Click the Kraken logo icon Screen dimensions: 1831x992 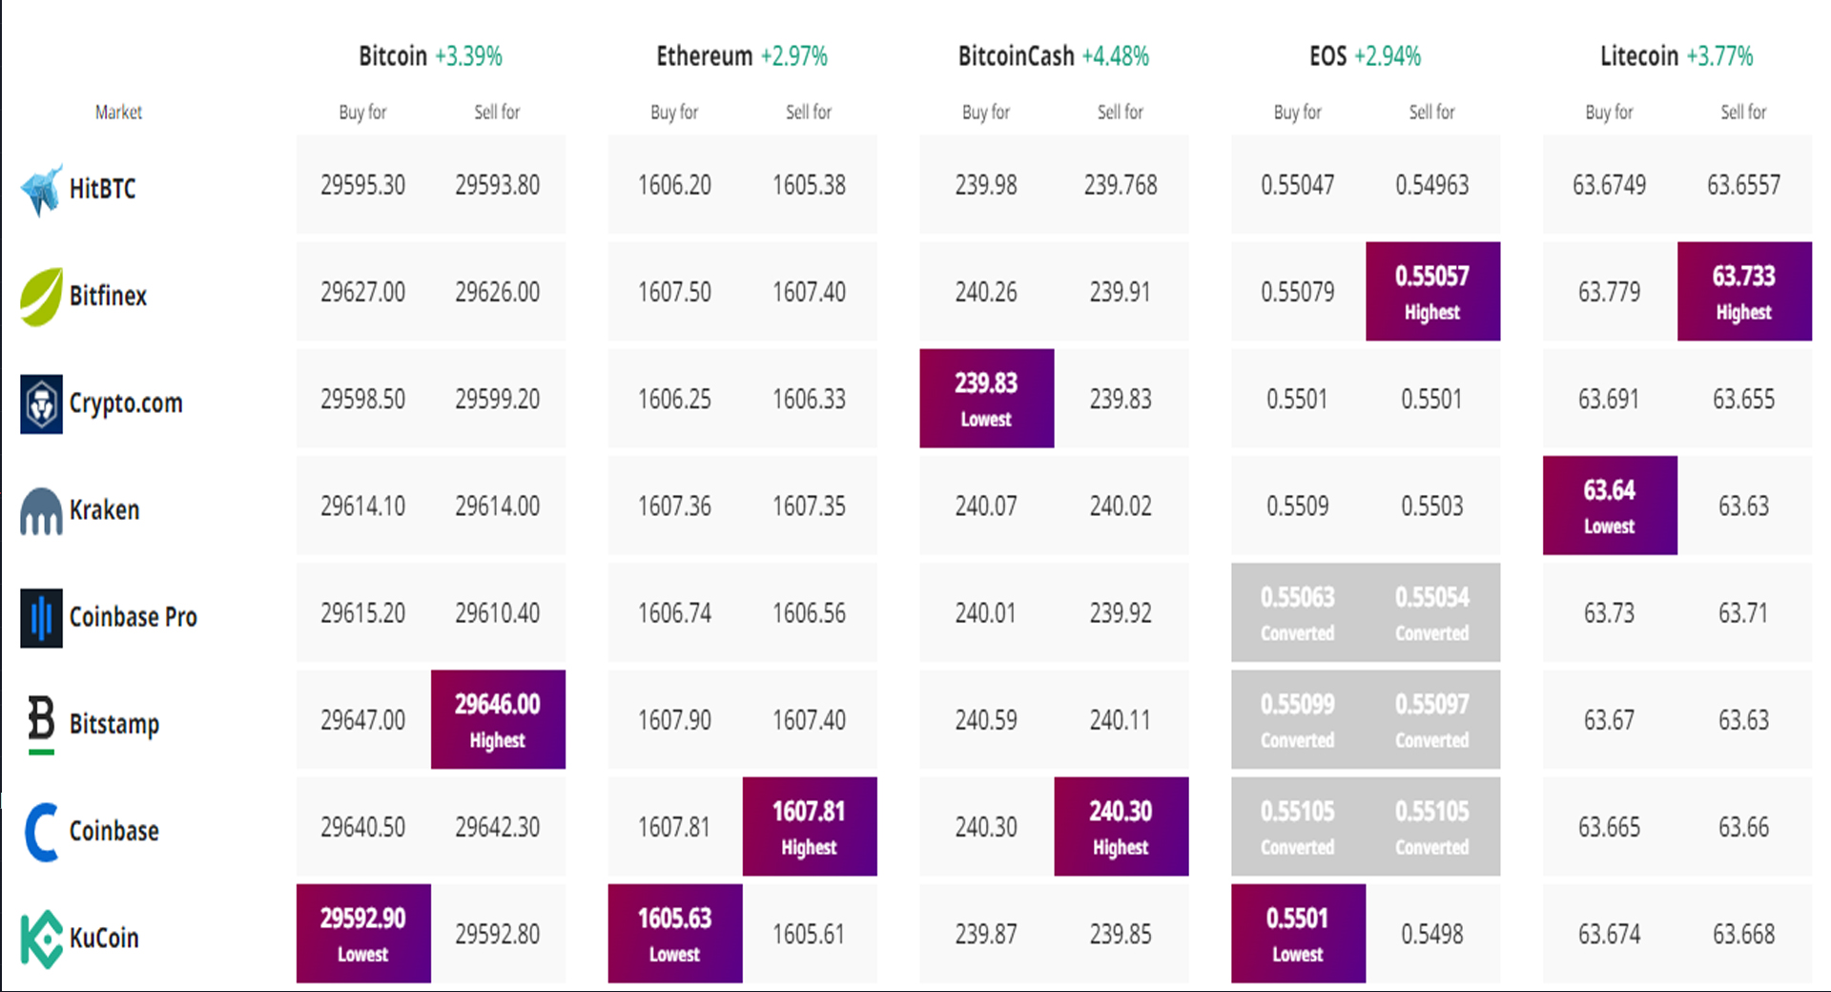(41, 511)
